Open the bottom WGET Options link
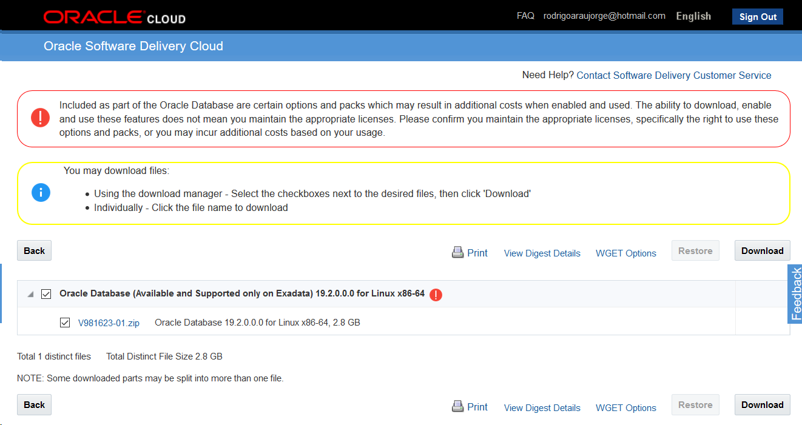 (626, 408)
